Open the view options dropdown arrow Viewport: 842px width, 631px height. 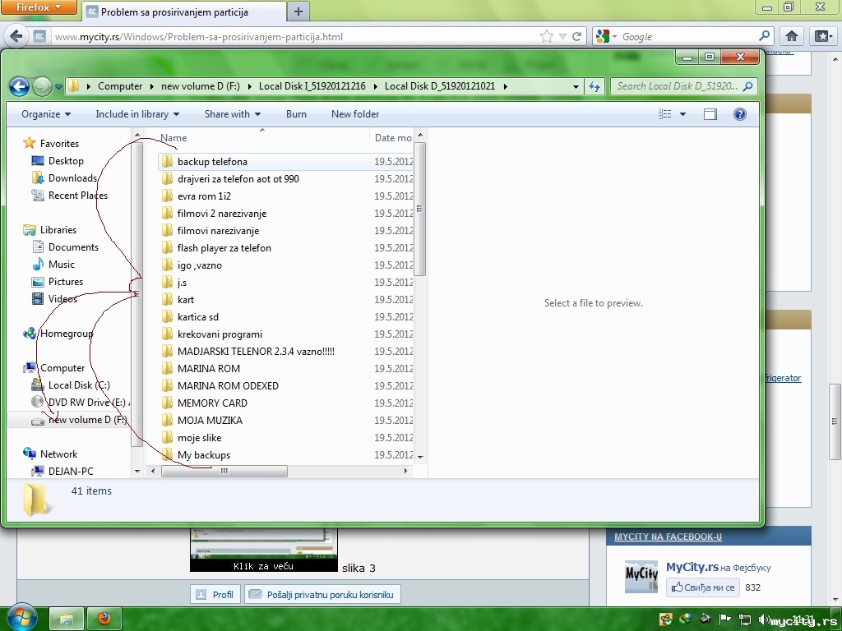coord(683,113)
